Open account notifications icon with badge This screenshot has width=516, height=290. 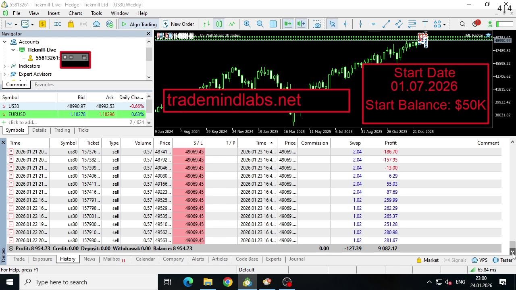476,24
